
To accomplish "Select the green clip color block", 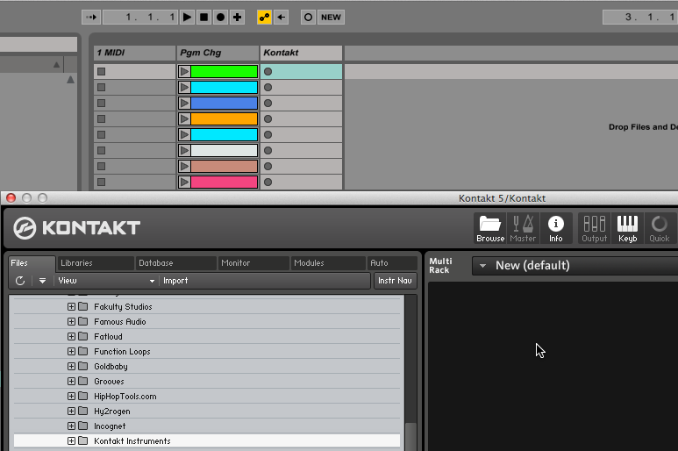I will pos(224,71).
